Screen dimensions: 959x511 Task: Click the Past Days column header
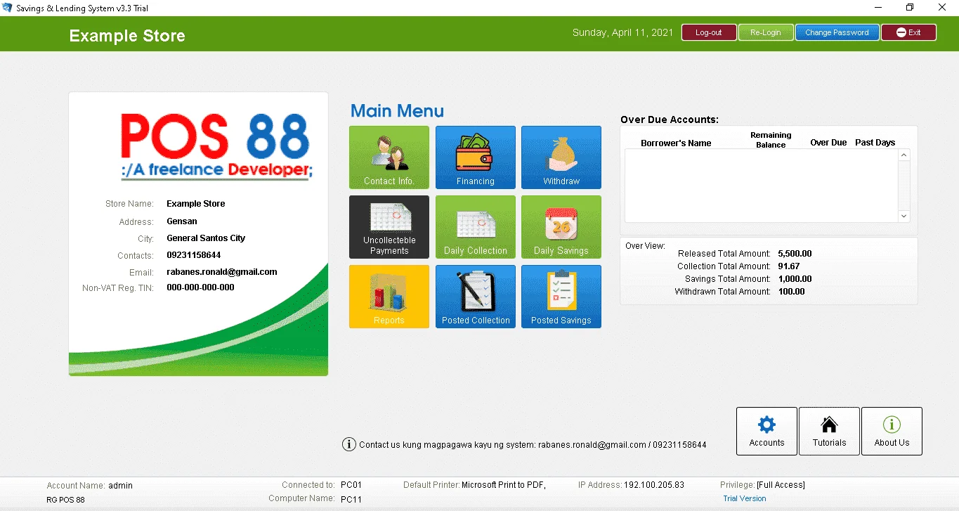tap(875, 142)
